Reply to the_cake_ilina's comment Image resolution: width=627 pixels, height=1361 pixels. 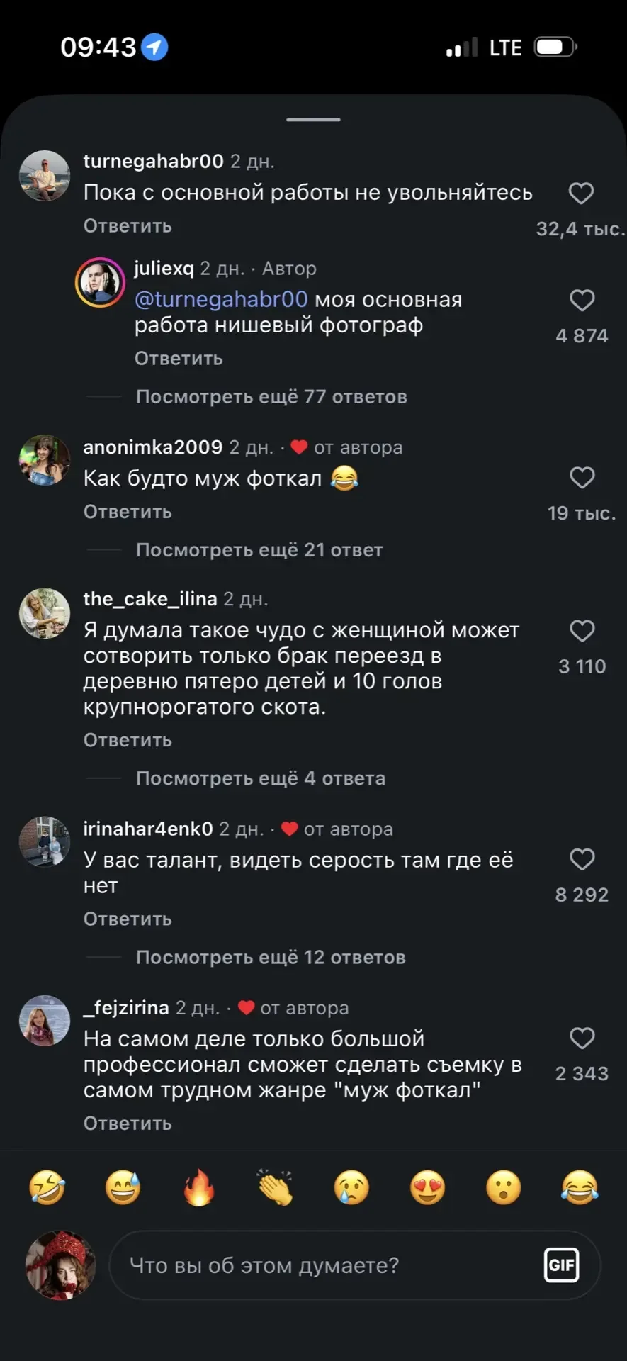point(128,741)
